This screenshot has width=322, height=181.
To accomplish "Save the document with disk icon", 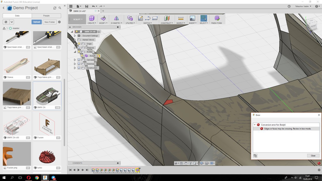I will [x=87, y=6].
